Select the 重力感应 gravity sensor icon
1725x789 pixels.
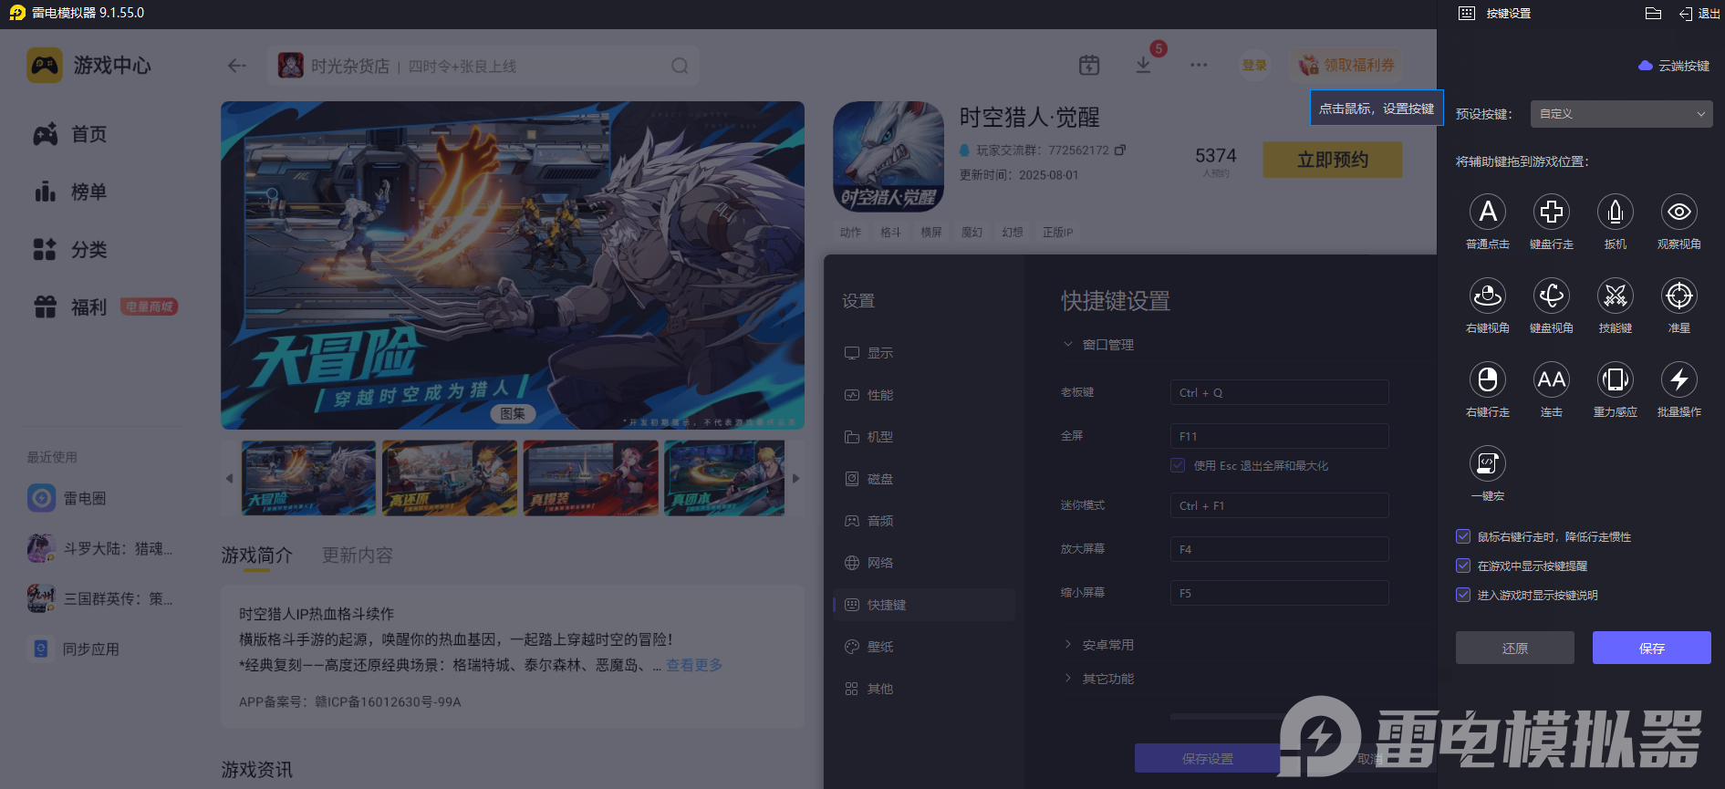click(1616, 379)
